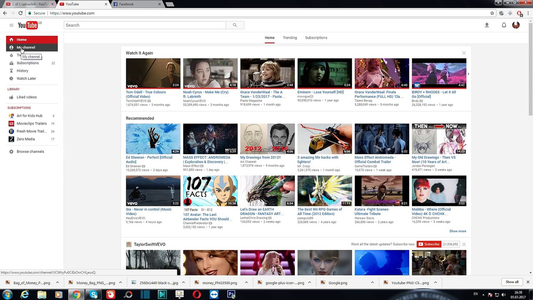
Task: Open Movieclips Trailers subscription
Action: pyautogui.click(x=32, y=123)
